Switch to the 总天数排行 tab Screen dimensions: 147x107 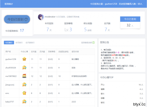tap(30, 43)
